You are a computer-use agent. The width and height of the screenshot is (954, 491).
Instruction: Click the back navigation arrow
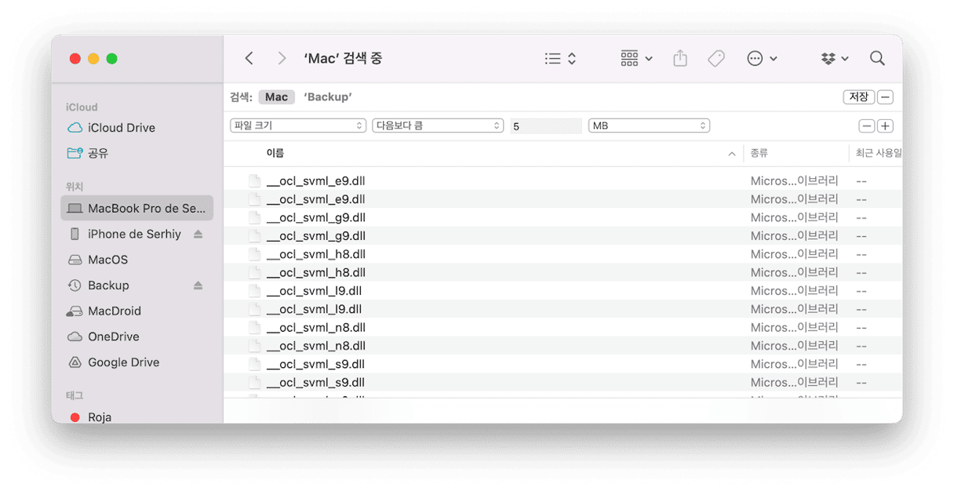(249, 59)
